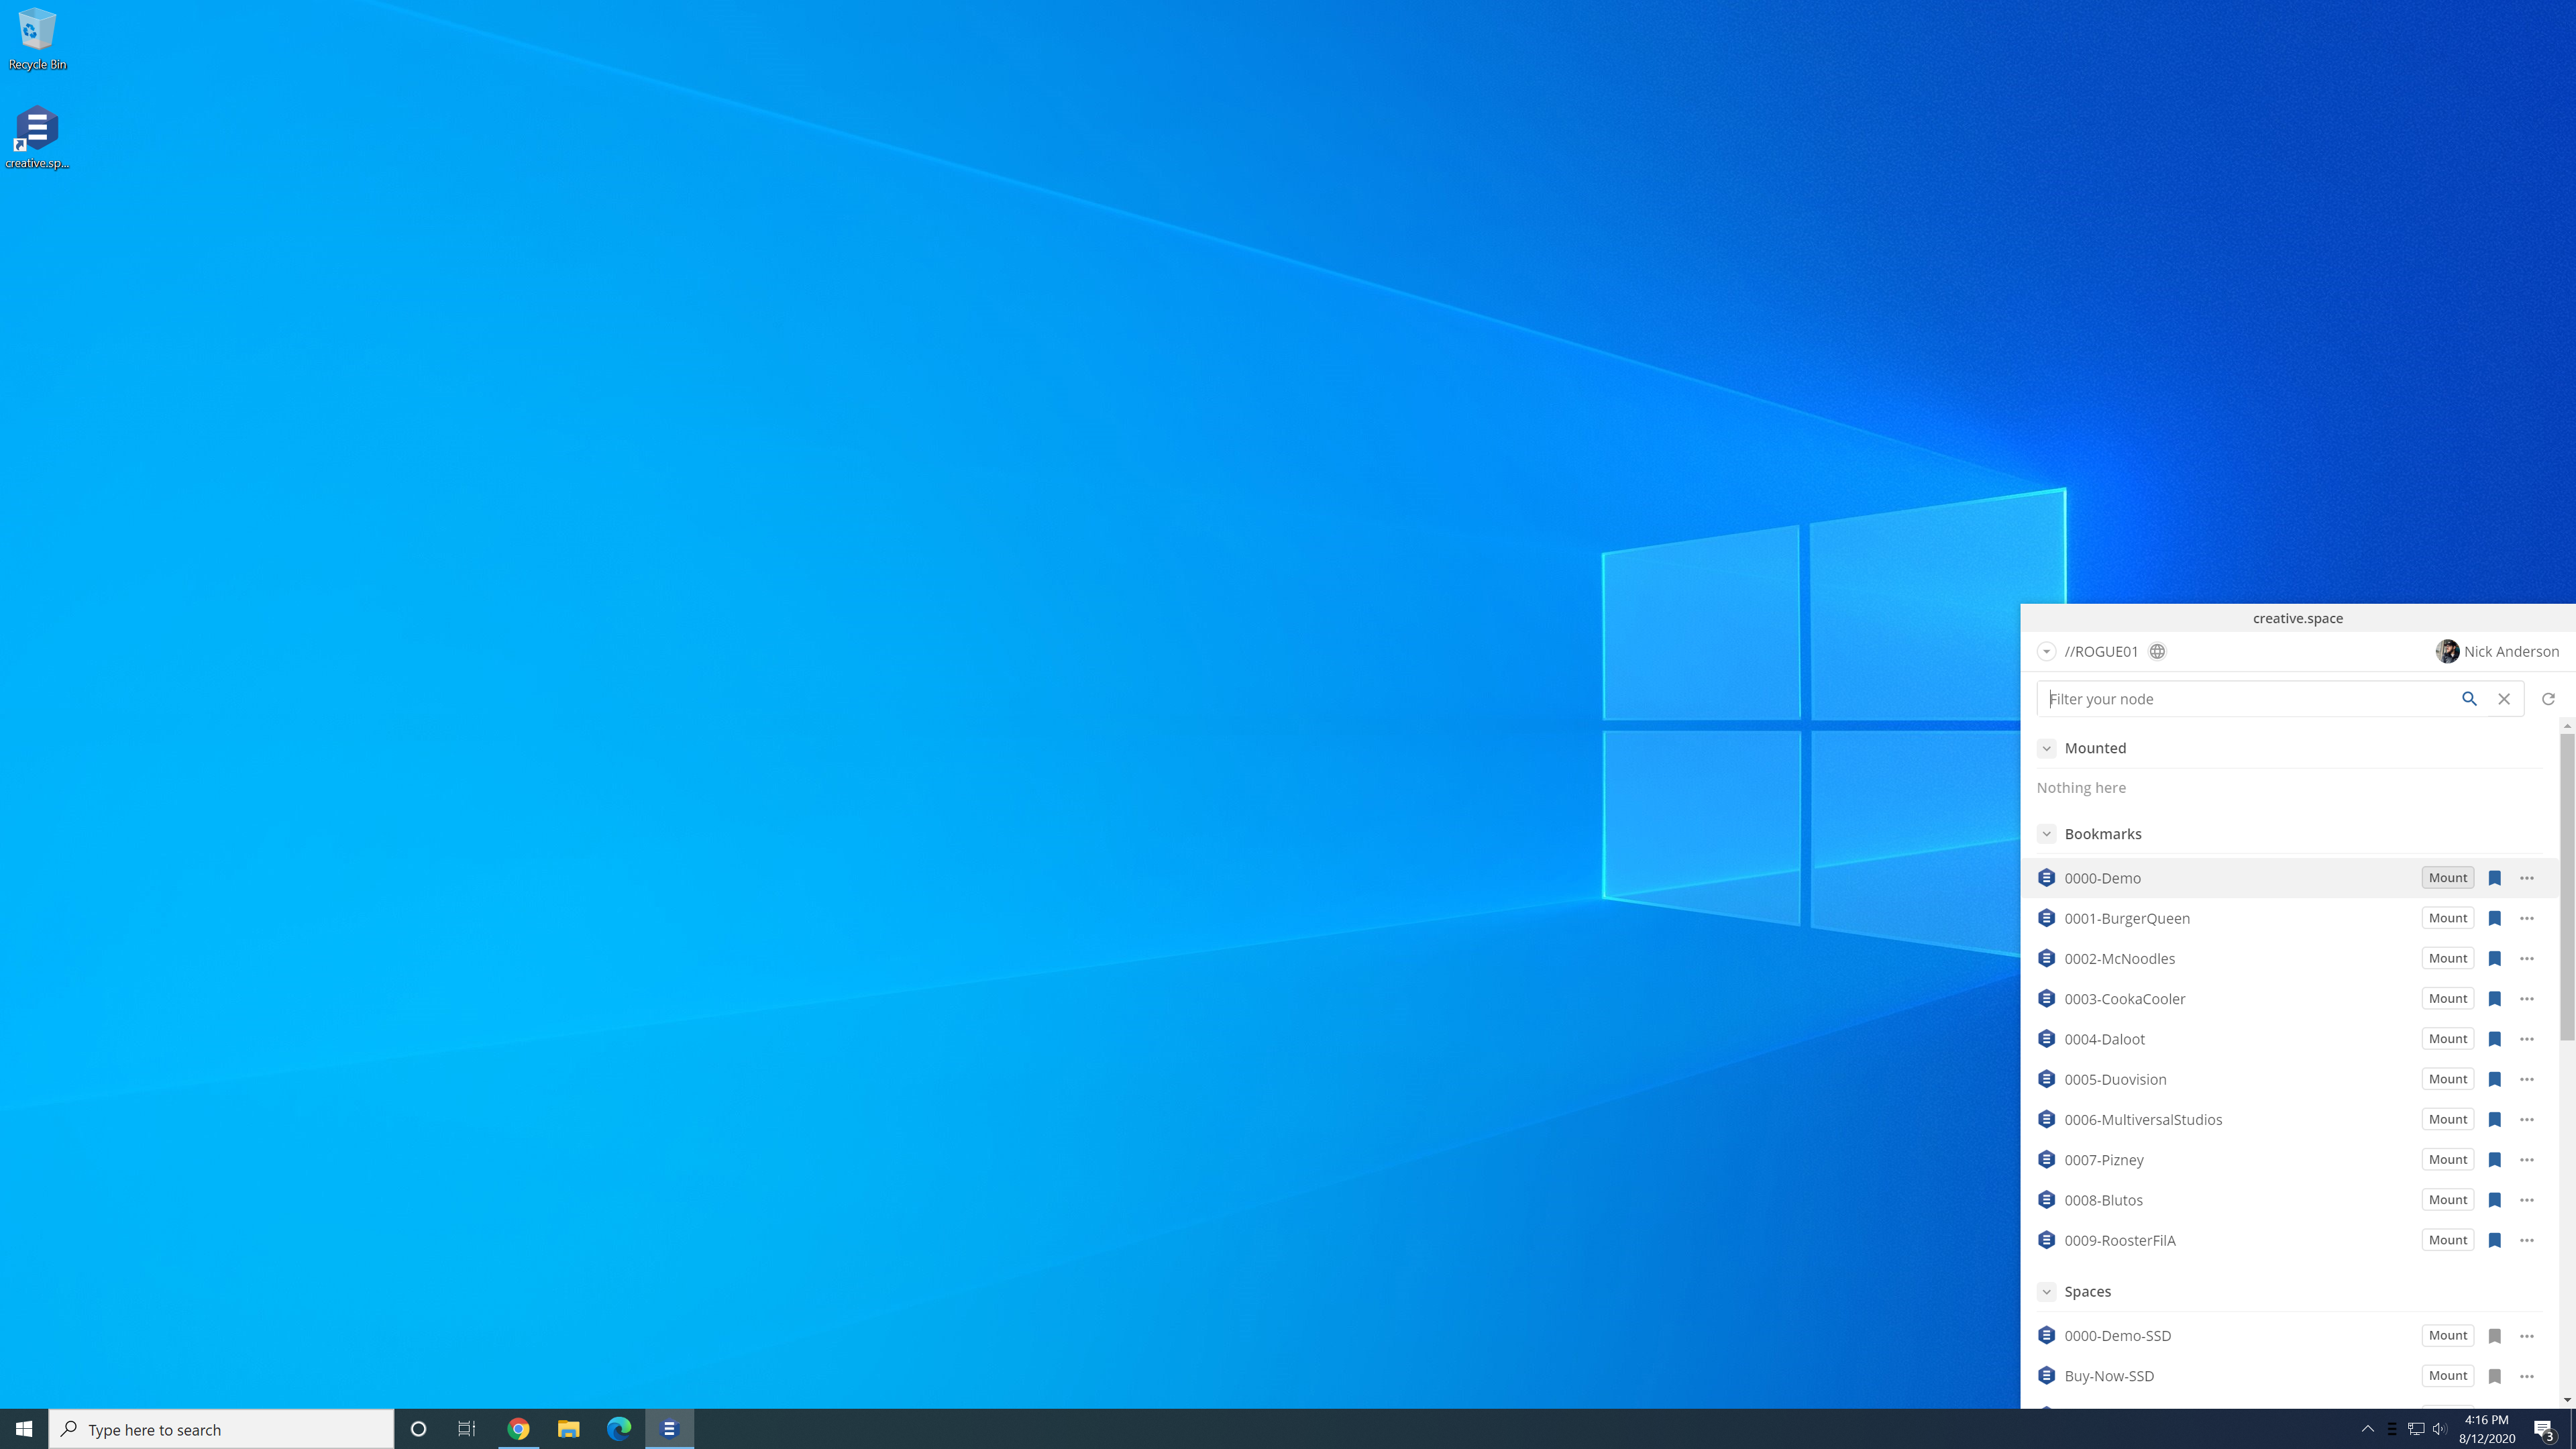Screen dimensions: 2576x1449
Task: Open more options for Buy-Now-SSD
Action: tap(2527, 1376)
